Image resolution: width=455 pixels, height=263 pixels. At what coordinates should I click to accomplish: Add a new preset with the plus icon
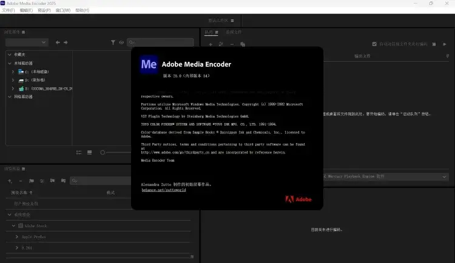(x=10, y=181)
